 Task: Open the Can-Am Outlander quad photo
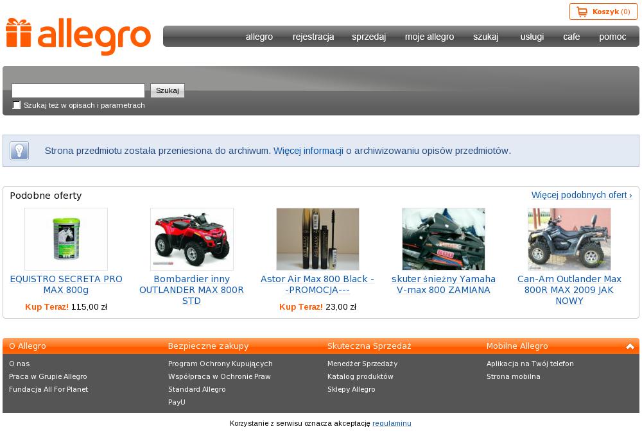569,239
